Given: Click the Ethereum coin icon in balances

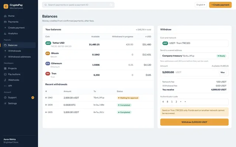Looking at the screenshot, I should (48, 64).
